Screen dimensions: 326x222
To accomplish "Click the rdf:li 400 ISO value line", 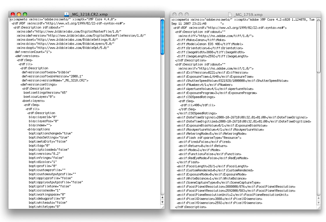I will pos(198,105).
